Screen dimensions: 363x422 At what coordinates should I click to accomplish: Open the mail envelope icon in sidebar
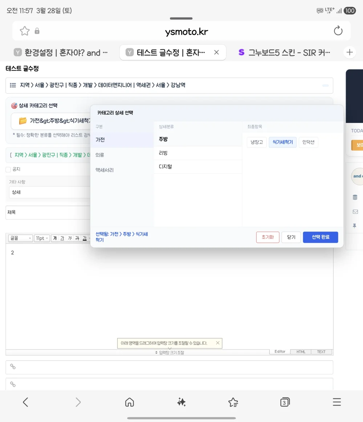(355, 212)
